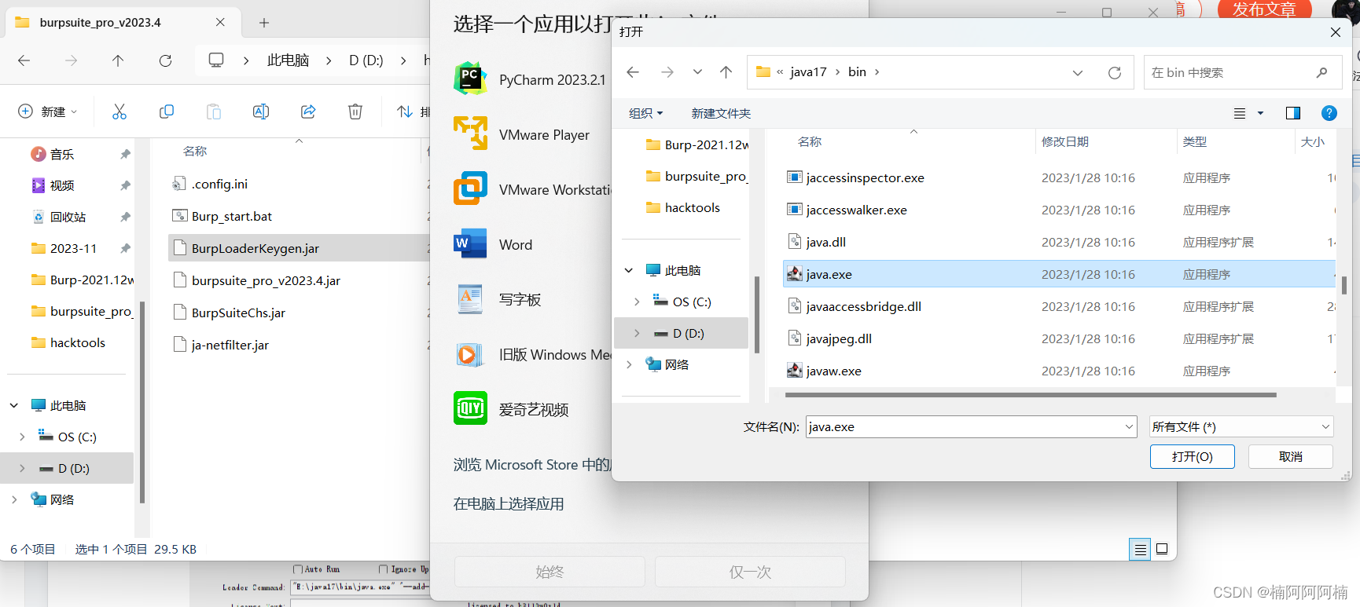Viewport: 1360px width, 607px height.
Task: Switch Explorer to details view icon
Action: pos(1140,549)
